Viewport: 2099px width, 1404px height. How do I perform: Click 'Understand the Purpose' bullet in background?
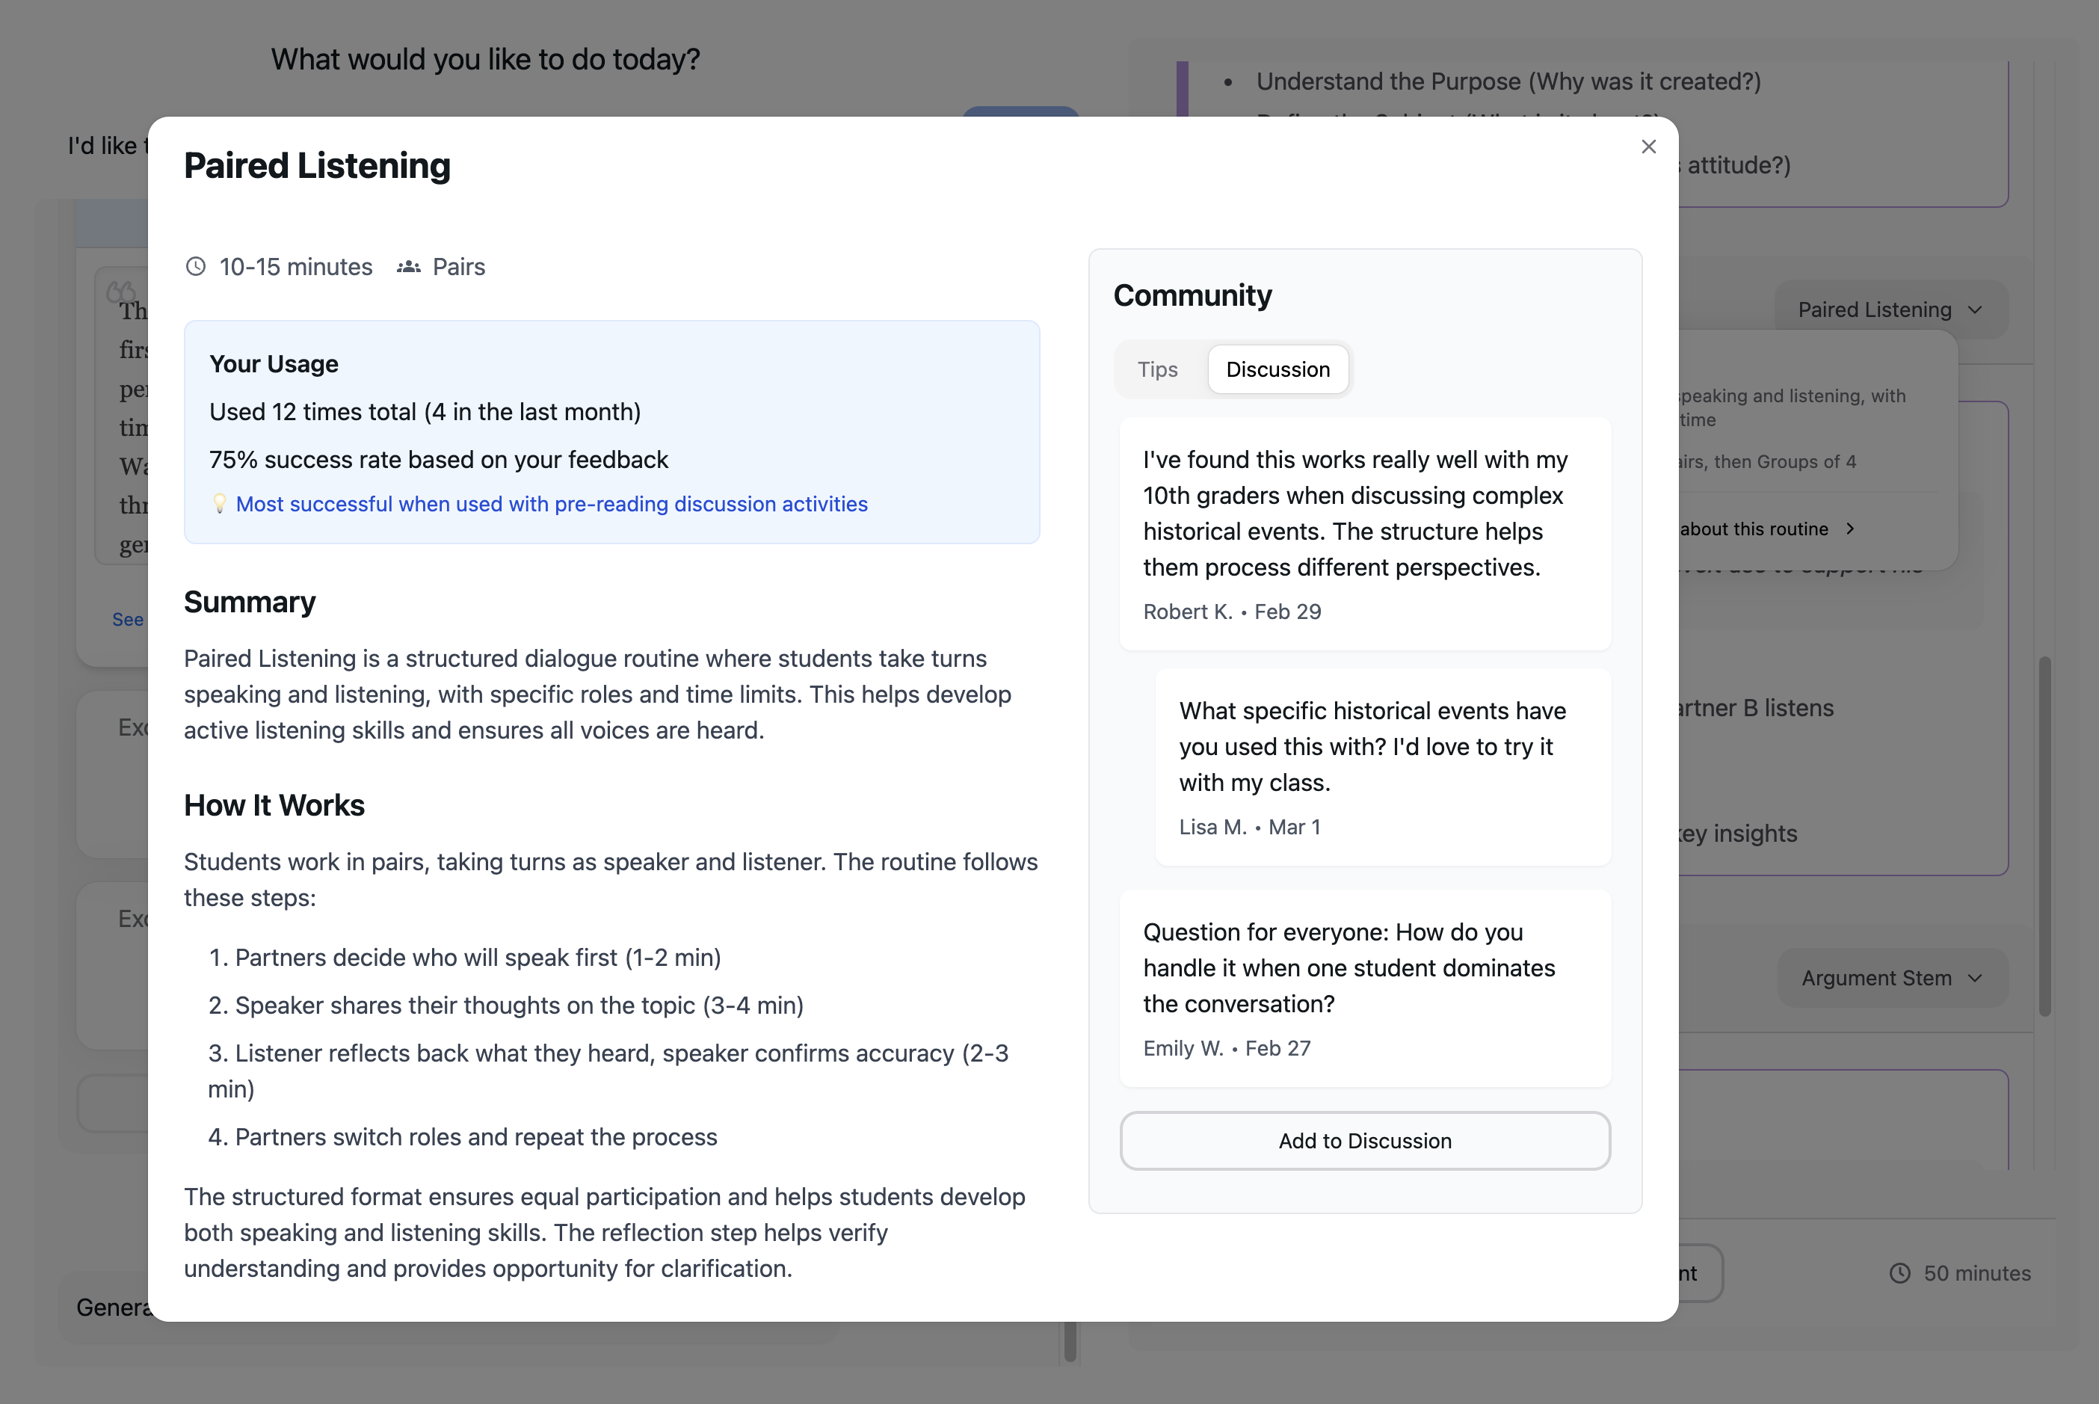pos(1508,81)
